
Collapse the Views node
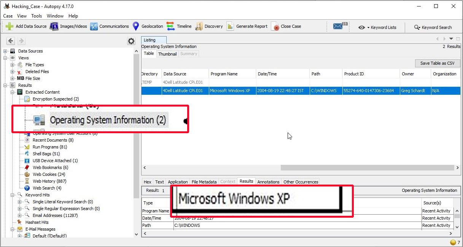5,58
